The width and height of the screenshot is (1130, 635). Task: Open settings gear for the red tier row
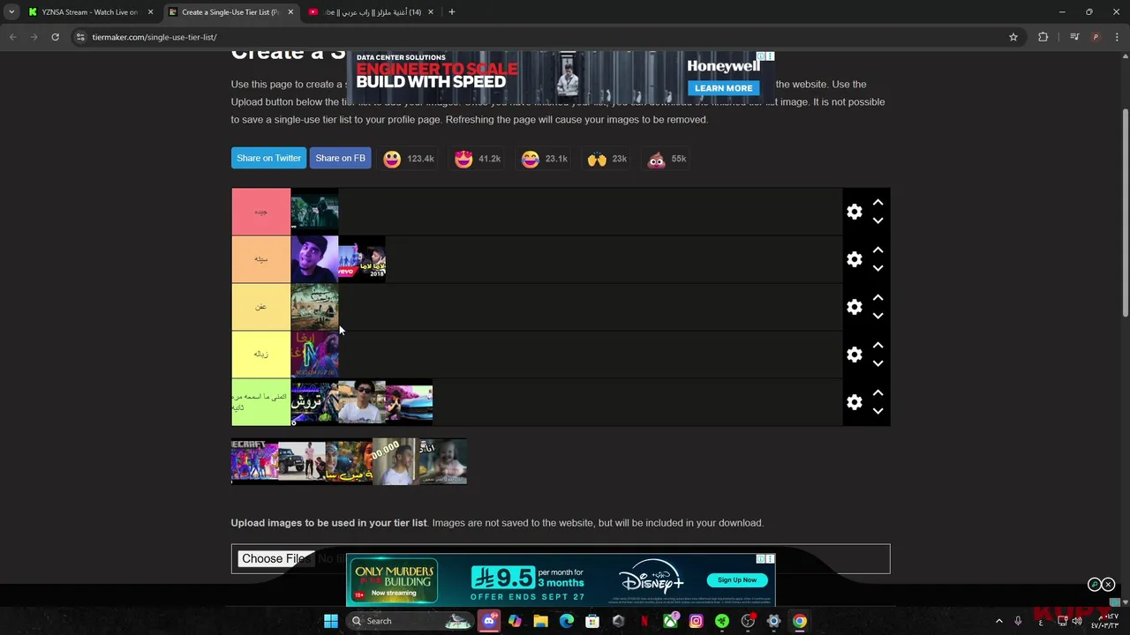854,212
